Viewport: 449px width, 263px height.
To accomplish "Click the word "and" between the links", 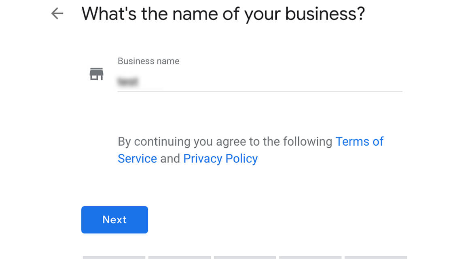I will click(170, 158).
